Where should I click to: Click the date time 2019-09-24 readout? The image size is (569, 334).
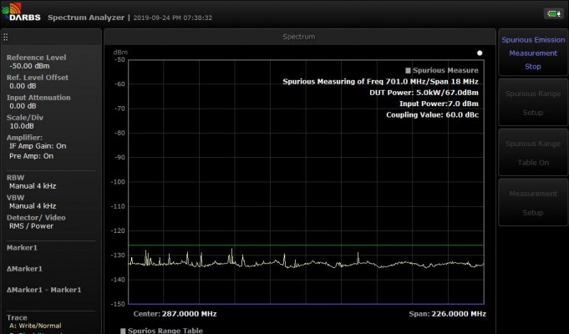[173, 18]
